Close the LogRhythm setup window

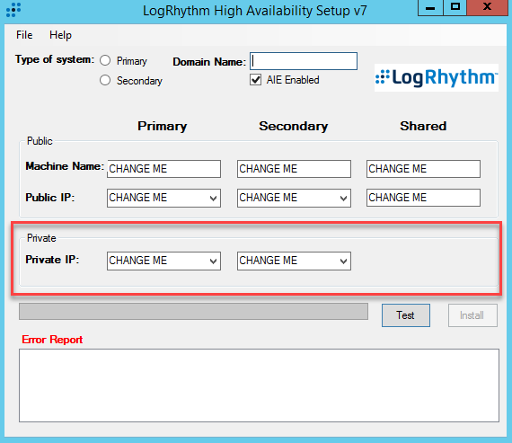(x=488, y=8)
